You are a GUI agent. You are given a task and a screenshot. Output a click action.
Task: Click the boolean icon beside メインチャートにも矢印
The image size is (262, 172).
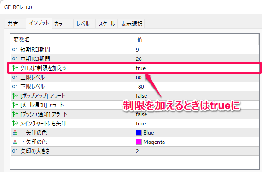[15, 123]
